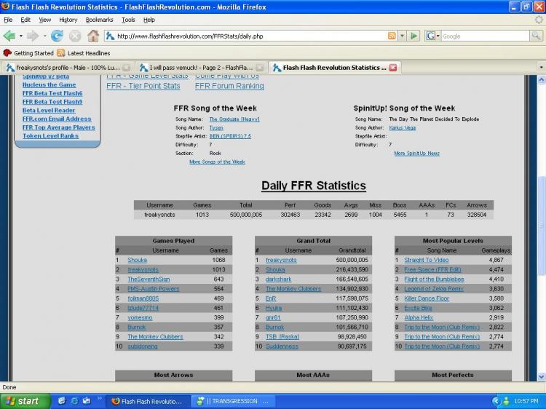Open the list all tabs dropdown
This screenshot has width=546, height=409.
541,67
